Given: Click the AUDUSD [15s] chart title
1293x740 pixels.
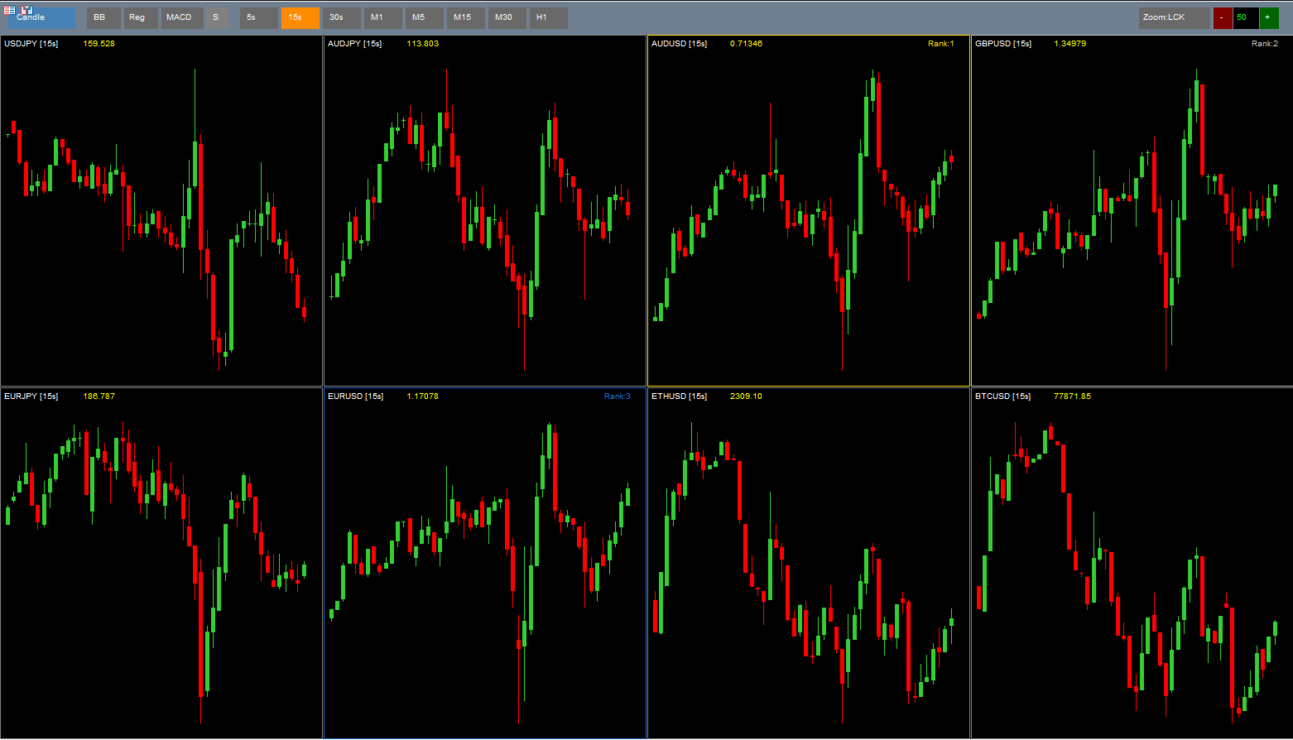Looking at the screenshot, I should 680,44.
